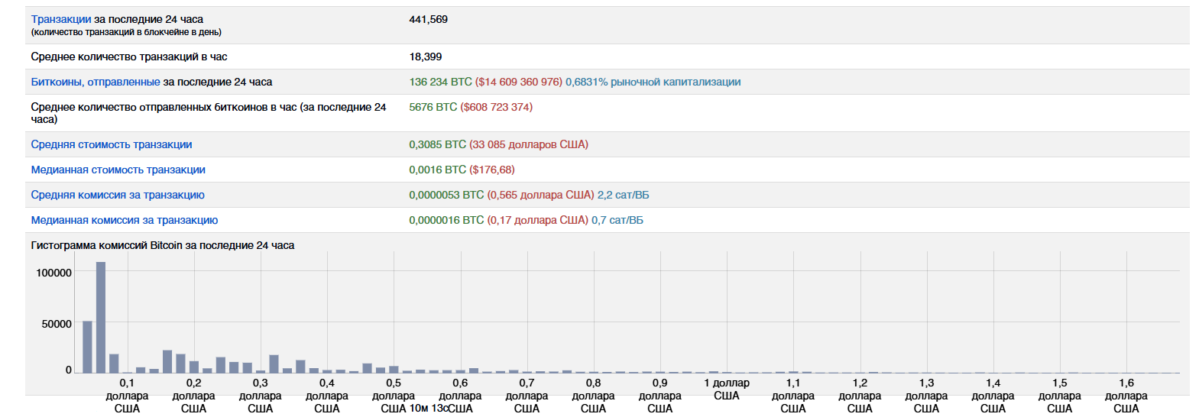Viewport: 1199px width, 417px height.
Task: Click the Биткоины, отправленные link
Action: [x=96, y=82]
